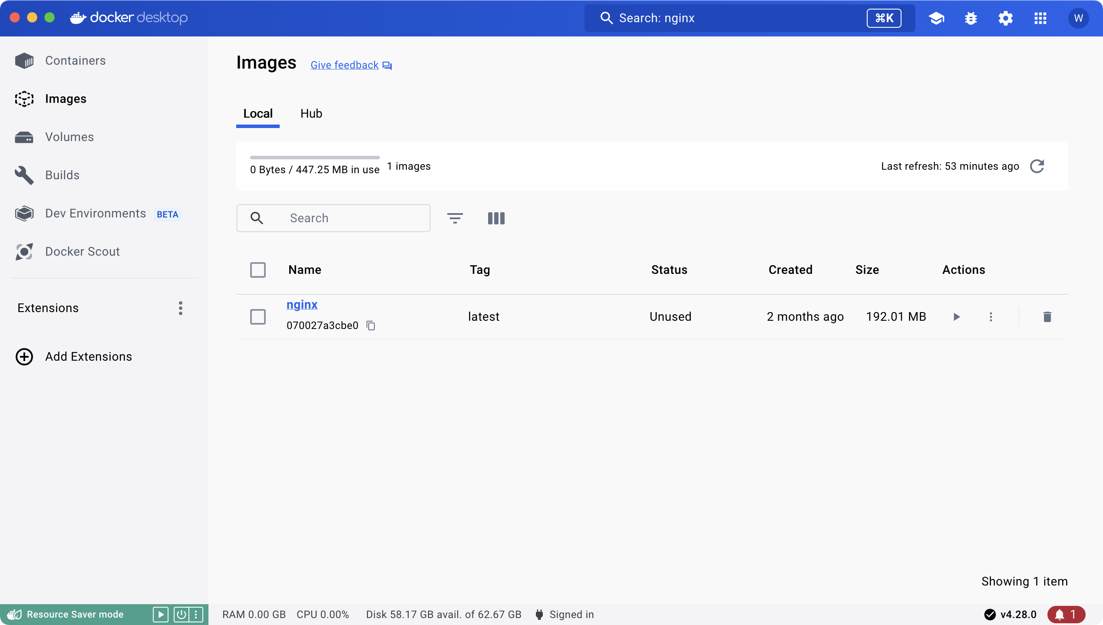Image resolution: width=1103 pixels, height=625 pixels.
Task: Open the nginx image link
Action: [x=302, y=305]
